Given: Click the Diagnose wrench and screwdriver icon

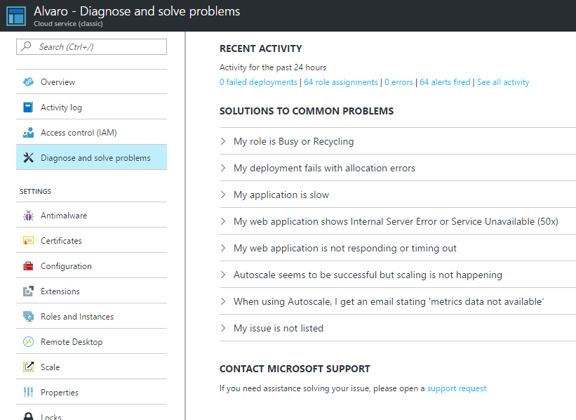Looking at the screenshot, I should point(28,158).
